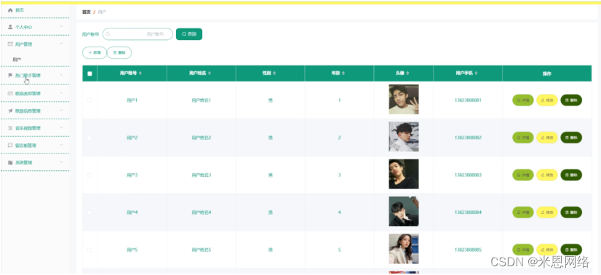Sort table by 用户账号 column arrows
601x275 pixels.
[140, 73]
